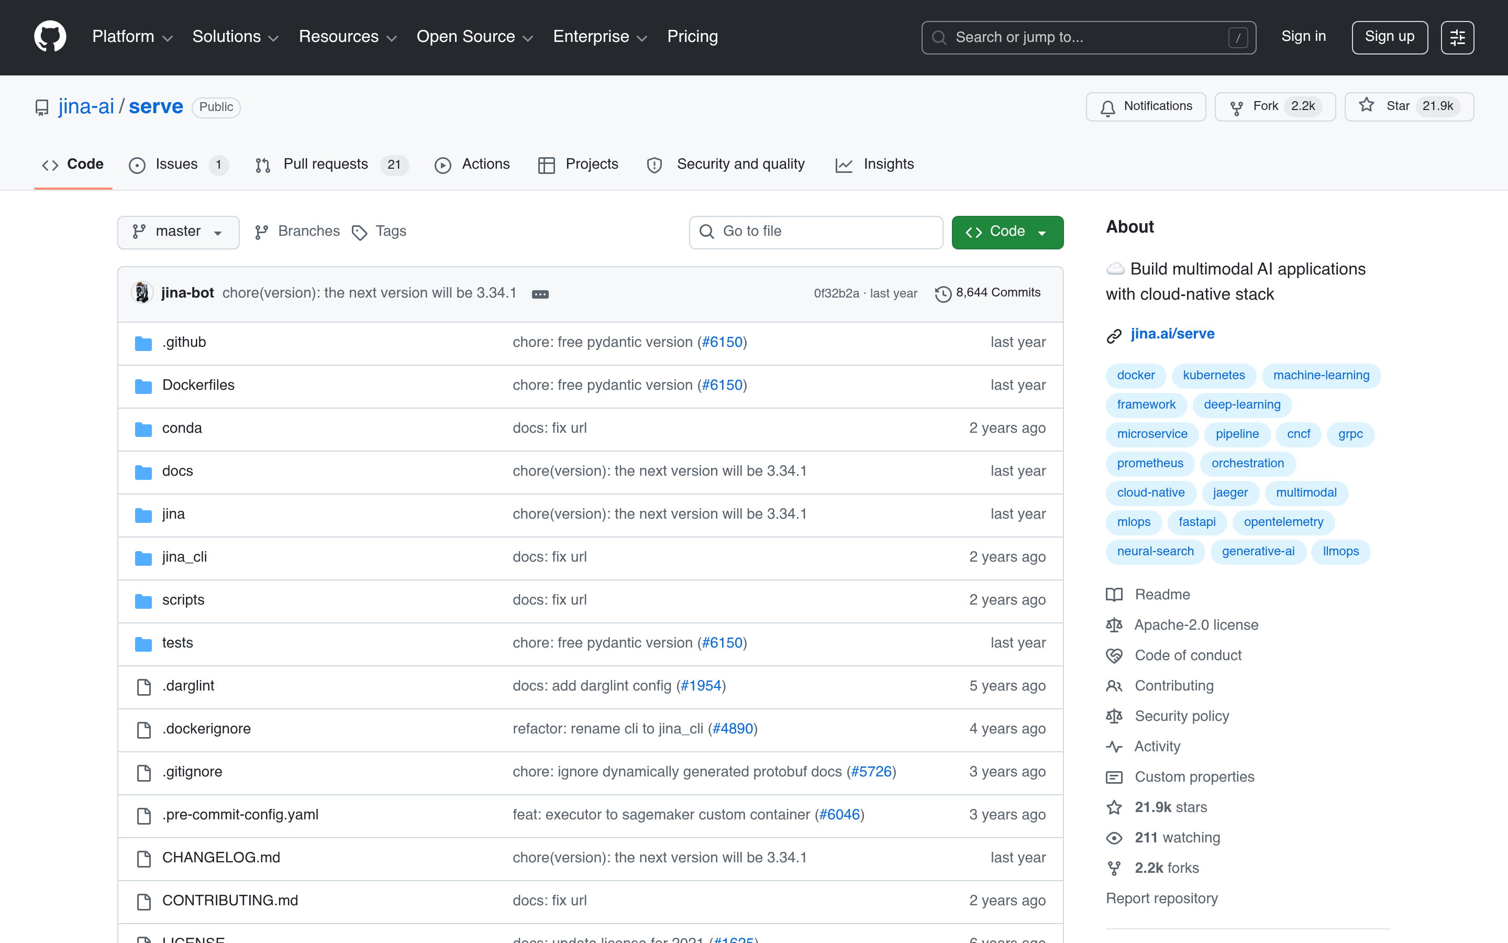
Task: Expand the Platform menu
Action: pyautogui.click(x=132, y=37)
